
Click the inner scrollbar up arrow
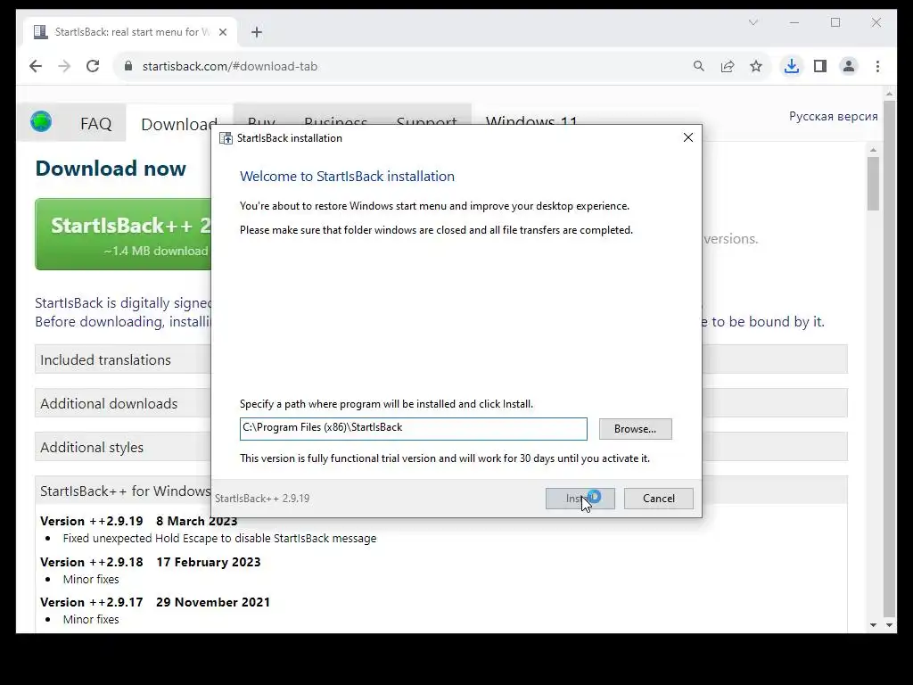873,150
